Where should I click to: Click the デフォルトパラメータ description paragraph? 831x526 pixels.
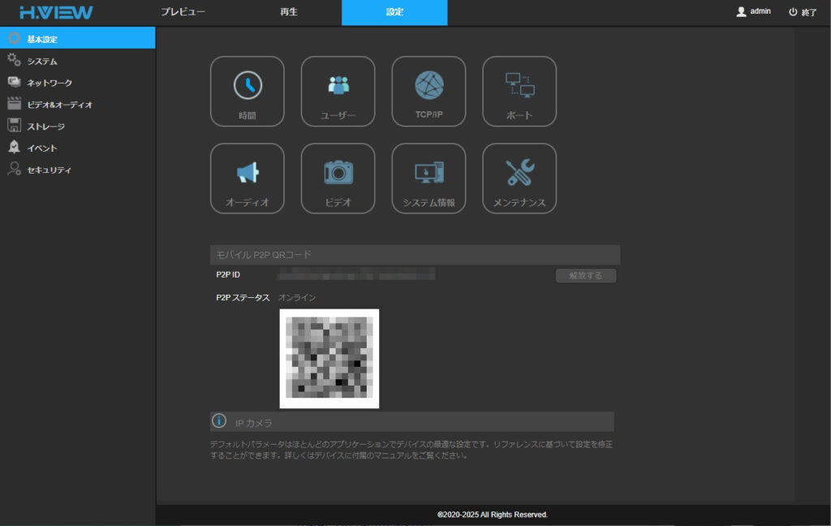click(x=411, y=450)
